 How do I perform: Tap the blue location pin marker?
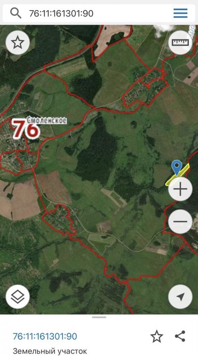click(x=177, y=168)
